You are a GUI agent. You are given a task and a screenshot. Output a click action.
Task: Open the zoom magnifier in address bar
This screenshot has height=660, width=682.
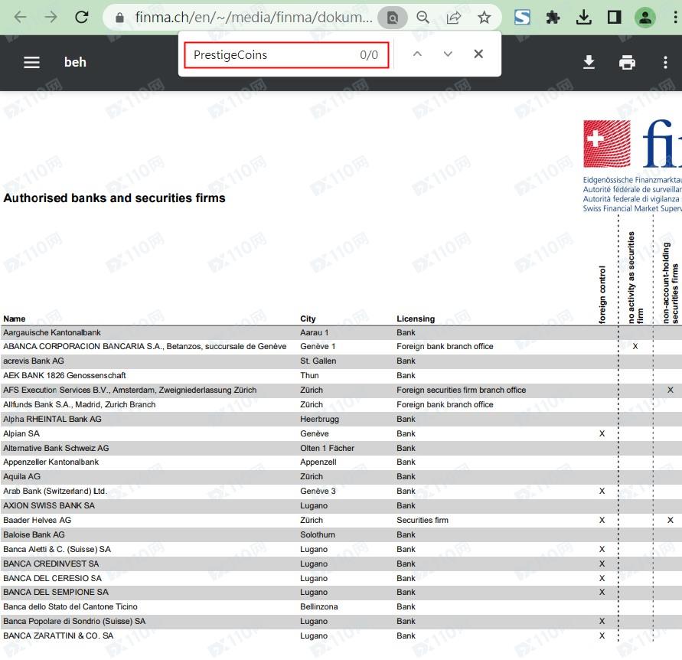tap(423, 17)
